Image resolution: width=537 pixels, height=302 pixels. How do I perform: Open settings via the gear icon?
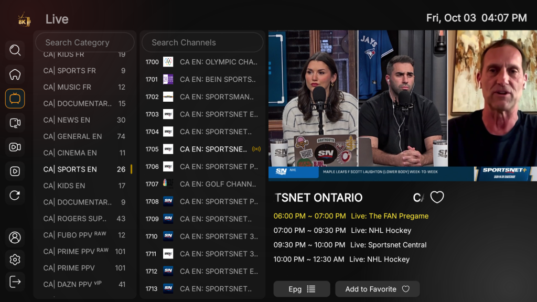click(x=15, y=260)
